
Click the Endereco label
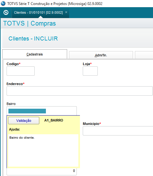[x=16, y=84]
